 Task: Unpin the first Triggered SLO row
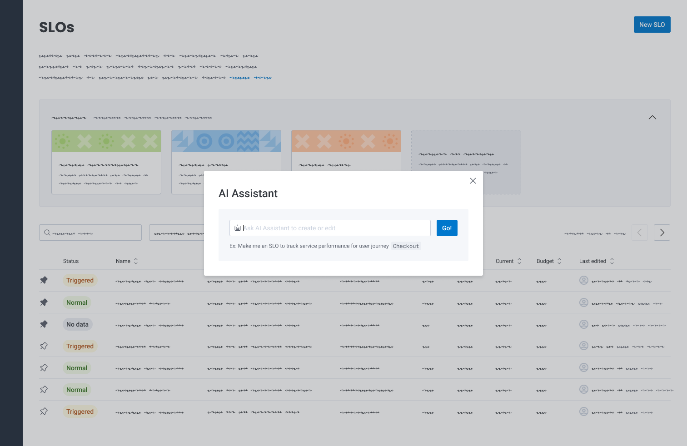click(44, 280)
